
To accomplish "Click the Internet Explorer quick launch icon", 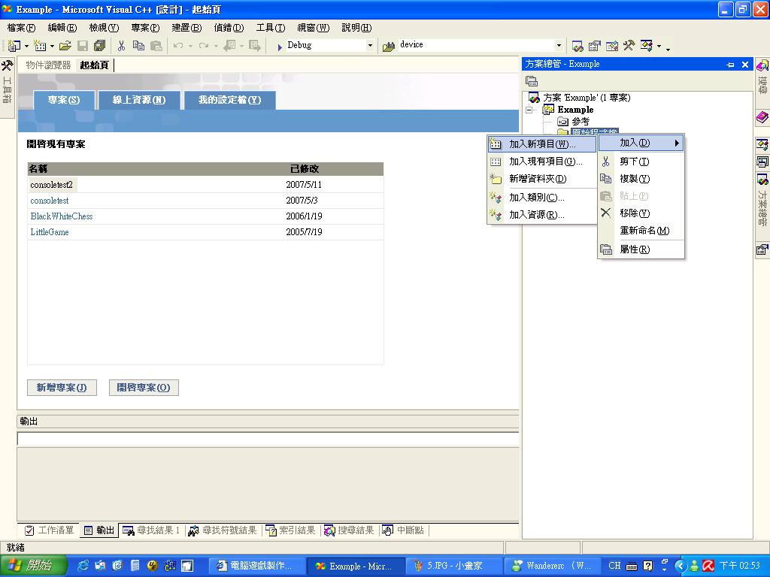I will (83, 566).
